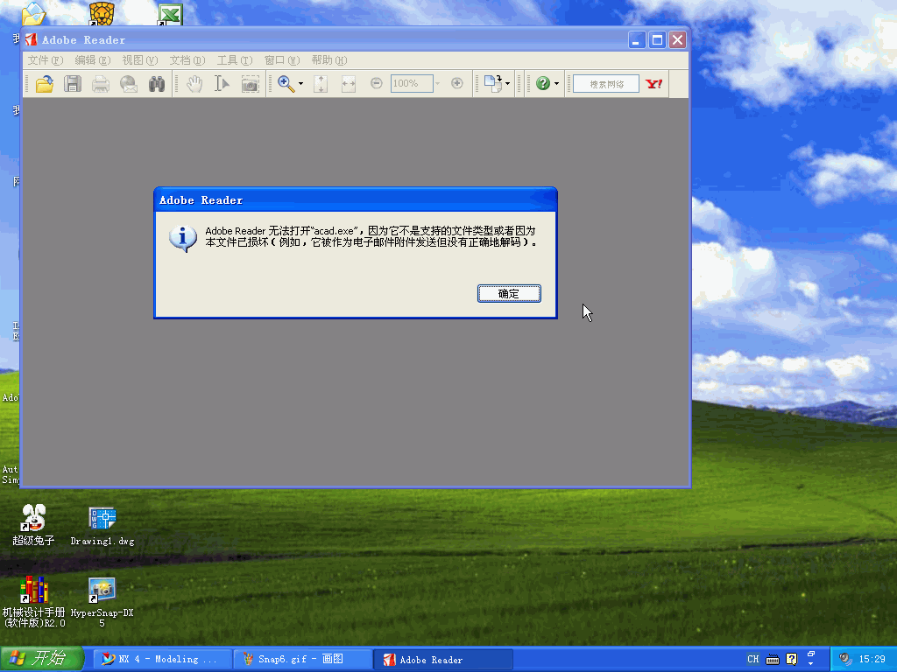
Task: Click the 开始 Start button
Action: pyautogui.click(x=42, y=659)
